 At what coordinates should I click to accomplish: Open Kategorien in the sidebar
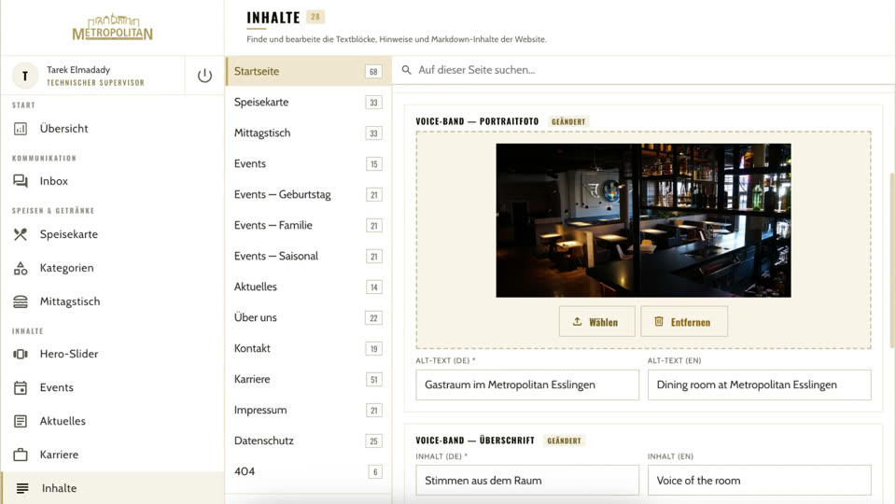113,268
